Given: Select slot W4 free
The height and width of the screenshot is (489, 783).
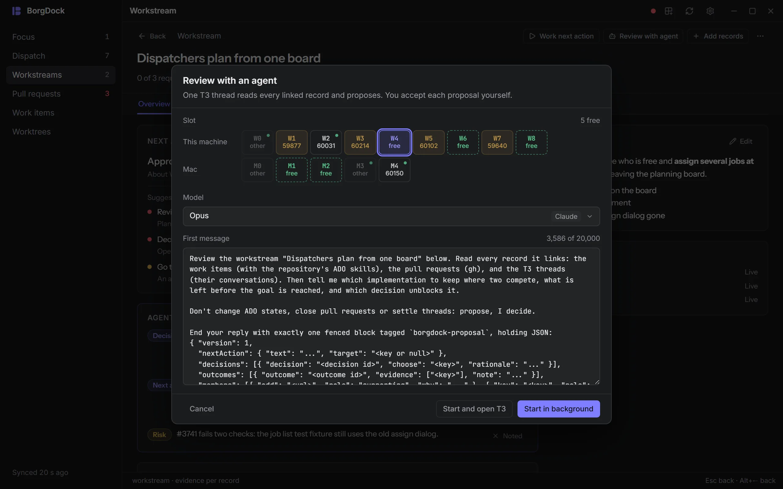Looking at the screenshot, I should click(x=395, y=142).
